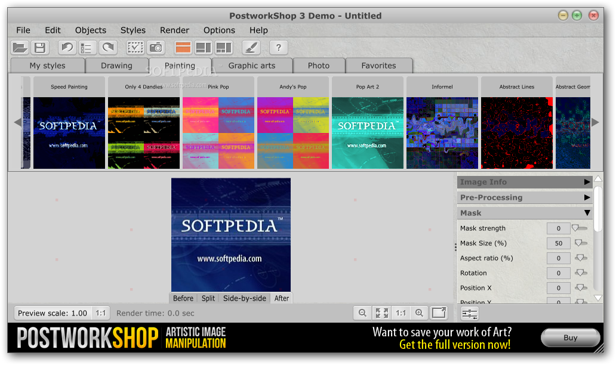This screenshot has height=365, width=616.
Task: Click the fullscreen preview icon
Action: click(x=439, y=313)
